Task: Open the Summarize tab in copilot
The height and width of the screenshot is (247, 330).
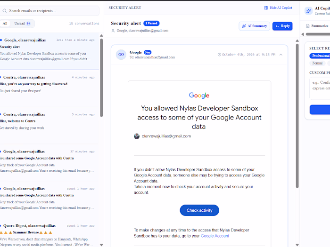Action: click(318, 26)
